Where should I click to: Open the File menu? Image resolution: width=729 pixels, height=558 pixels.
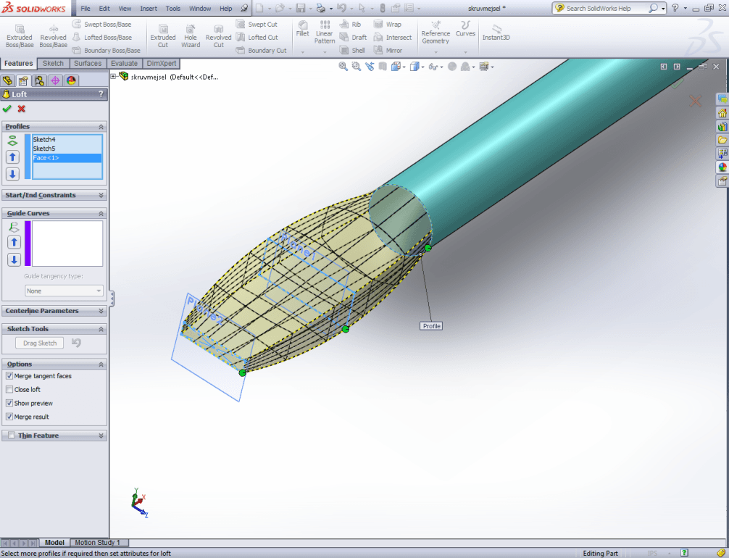(x=86, y=9)
